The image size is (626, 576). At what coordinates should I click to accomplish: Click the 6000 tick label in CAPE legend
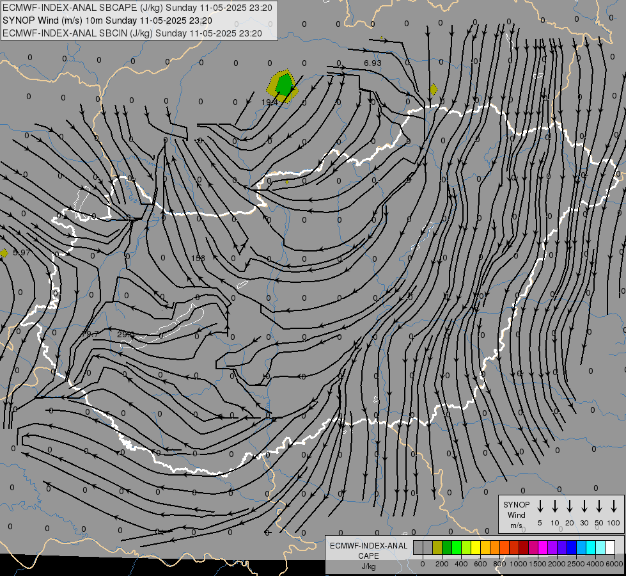tap(614, 564)
